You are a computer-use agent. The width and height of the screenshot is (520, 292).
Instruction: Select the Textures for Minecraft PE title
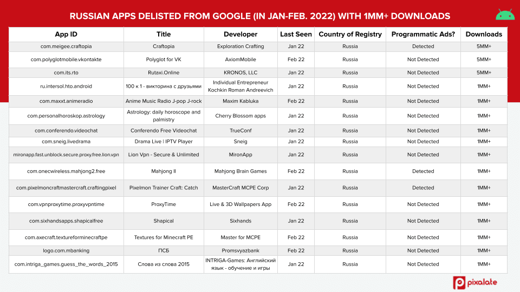click(x=163, y=237)
